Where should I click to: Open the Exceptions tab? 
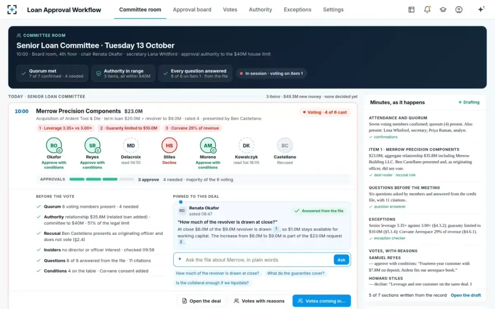point(297,9)
